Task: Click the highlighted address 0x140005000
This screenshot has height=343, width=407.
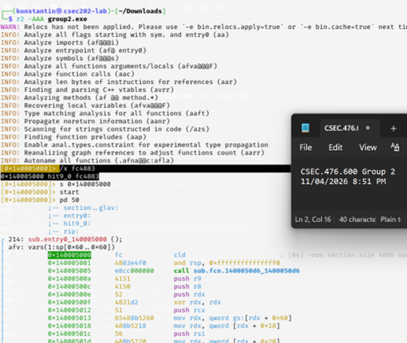Action: tap(70, 255)
